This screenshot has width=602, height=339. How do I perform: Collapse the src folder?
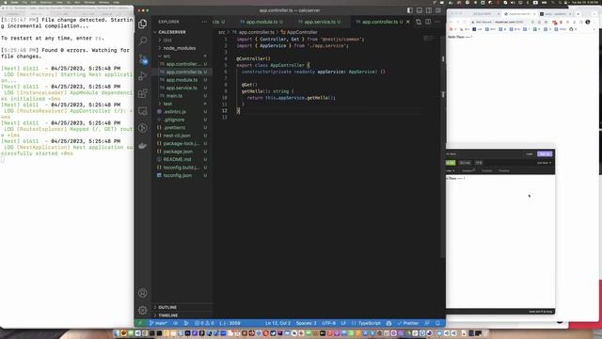167,56
